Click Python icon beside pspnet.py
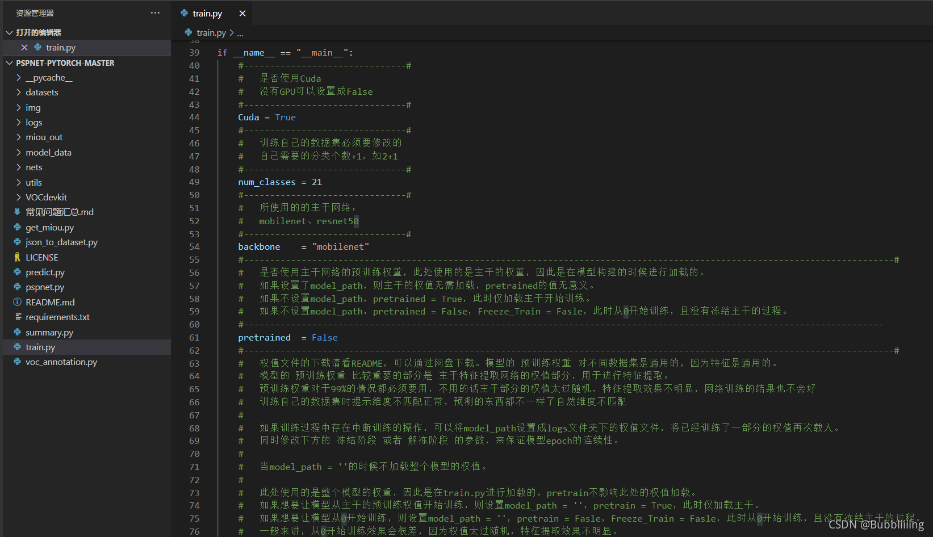This screenshot has width=933, height=537. pyautogui.click(x=18, y=287)
